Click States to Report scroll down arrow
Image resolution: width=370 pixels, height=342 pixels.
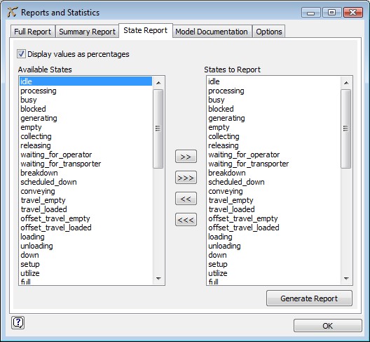(x=346, y=279)
